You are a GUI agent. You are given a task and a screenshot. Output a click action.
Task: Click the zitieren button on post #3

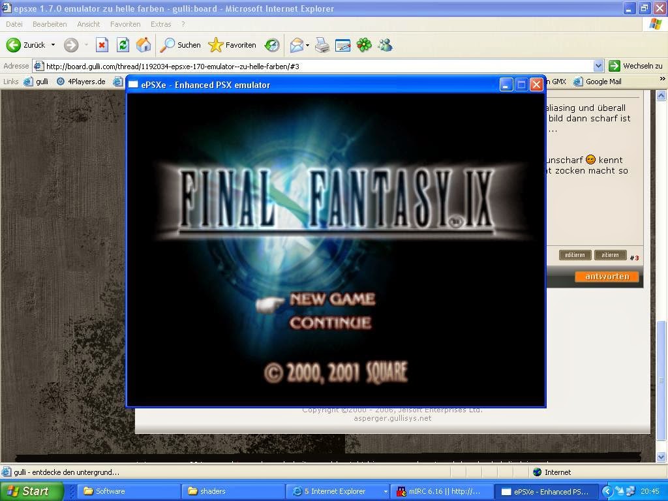click(x=609, y=254)
